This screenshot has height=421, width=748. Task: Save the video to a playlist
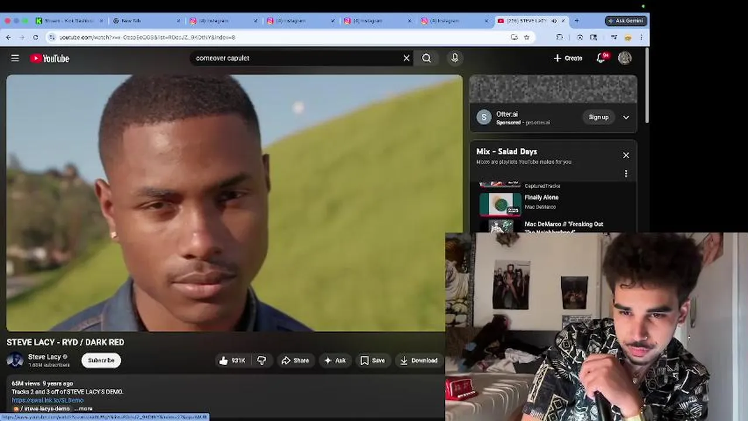tap(373, 360)
